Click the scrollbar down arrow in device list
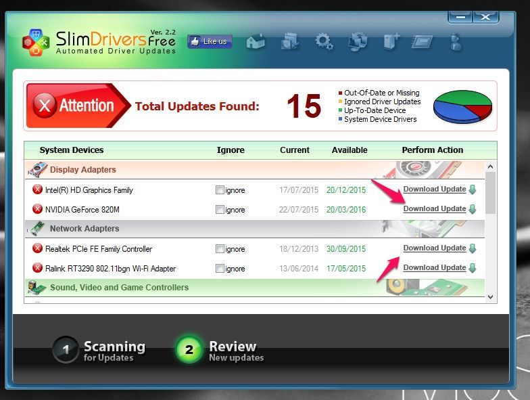The height and width of the screenshot is (400, 530). click(491, 297)
